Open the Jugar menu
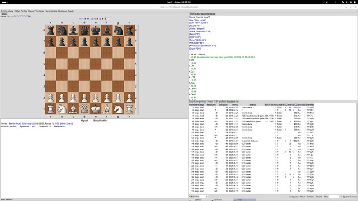The width and height of the screenshot is (358, 201). pyautogui.click(x=11, y=11)
